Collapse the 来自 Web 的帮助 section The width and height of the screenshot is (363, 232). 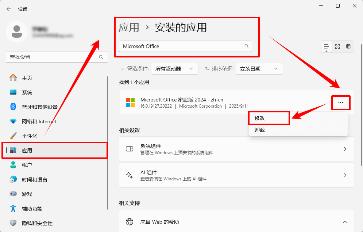[x=345, y=222]
